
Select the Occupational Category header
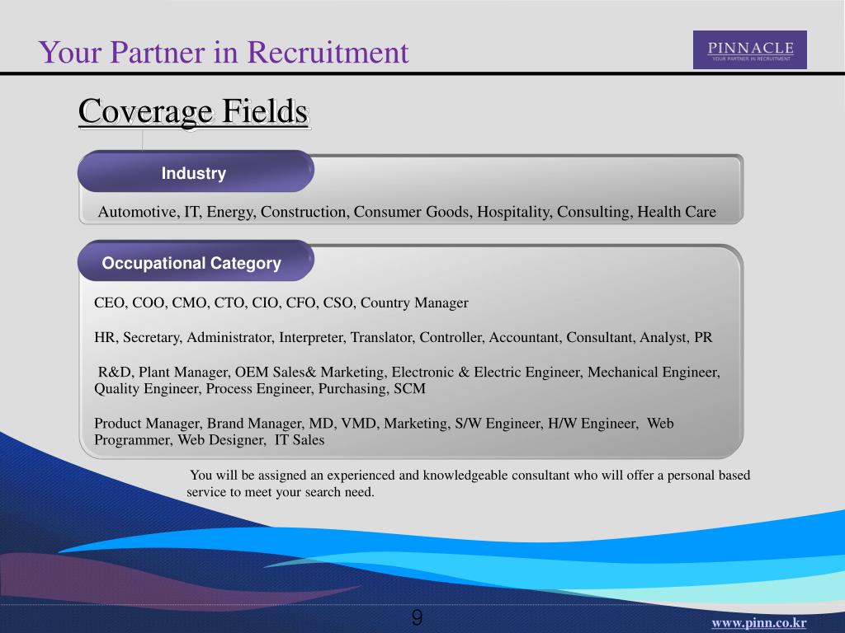coord(196,261)
